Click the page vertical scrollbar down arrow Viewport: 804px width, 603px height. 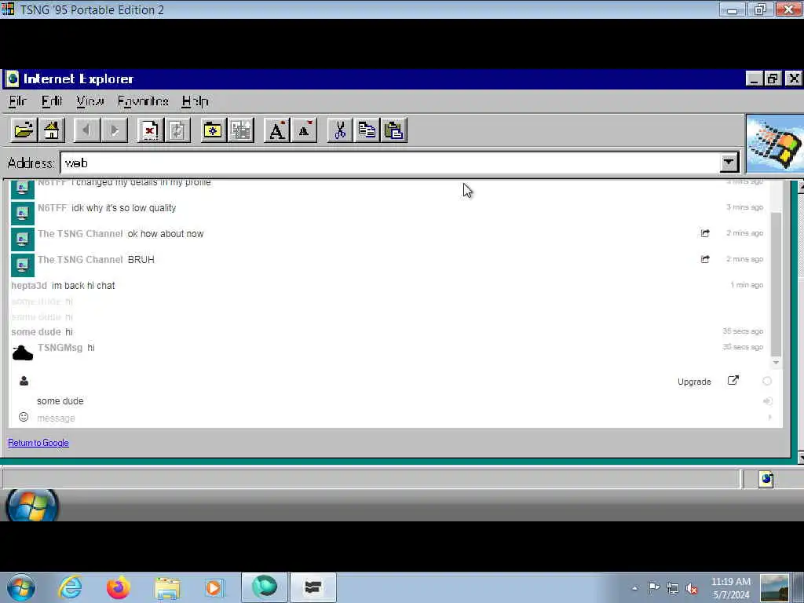(800, 458)
